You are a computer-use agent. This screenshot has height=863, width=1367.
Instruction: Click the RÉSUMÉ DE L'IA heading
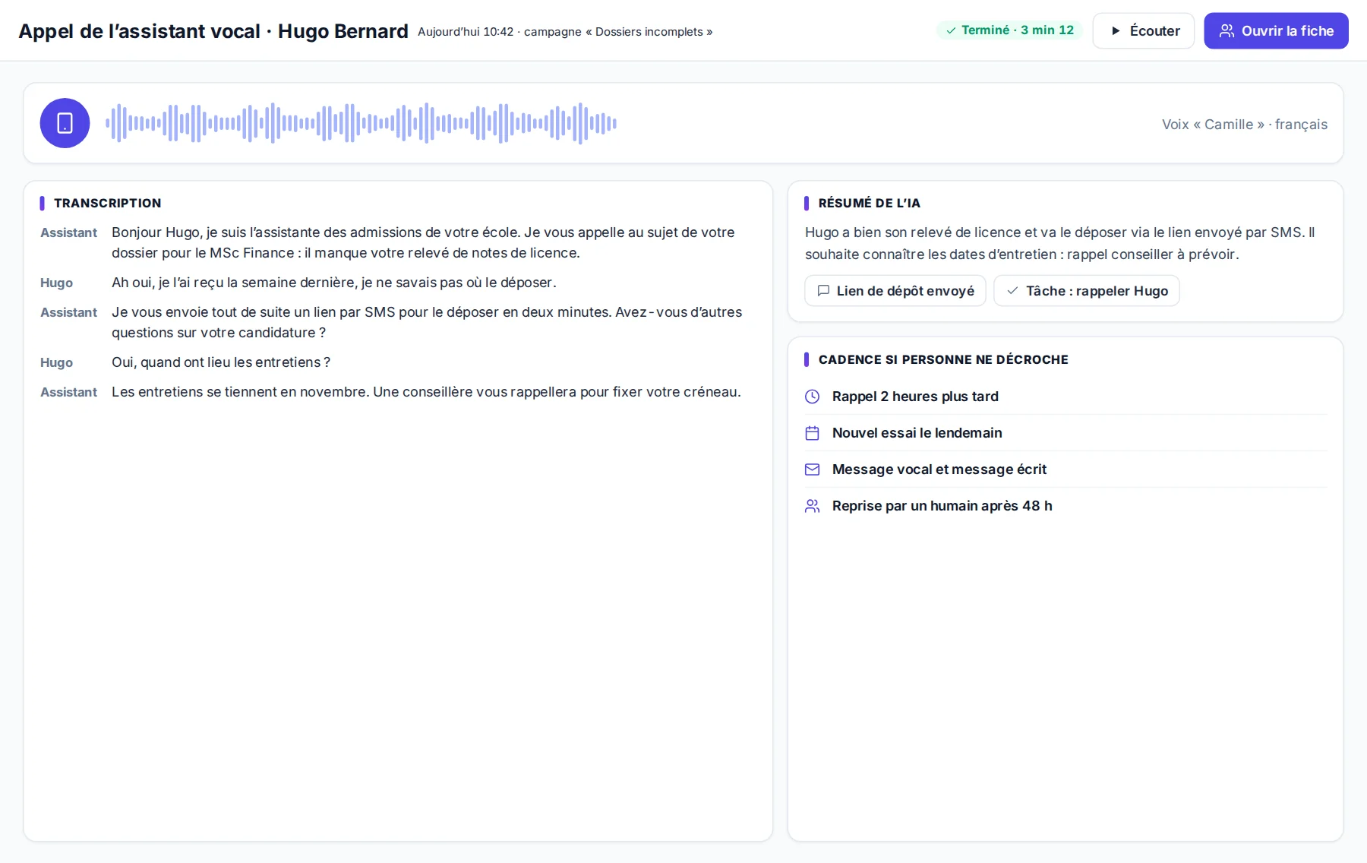click(x=869, y=204)
